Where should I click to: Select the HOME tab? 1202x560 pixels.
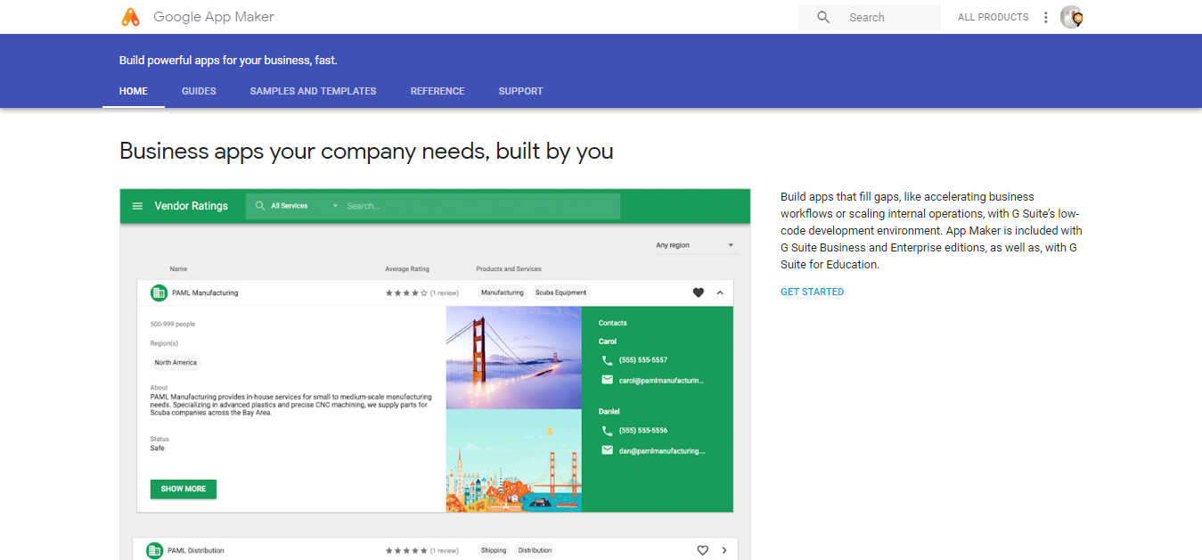pos(134,91)
